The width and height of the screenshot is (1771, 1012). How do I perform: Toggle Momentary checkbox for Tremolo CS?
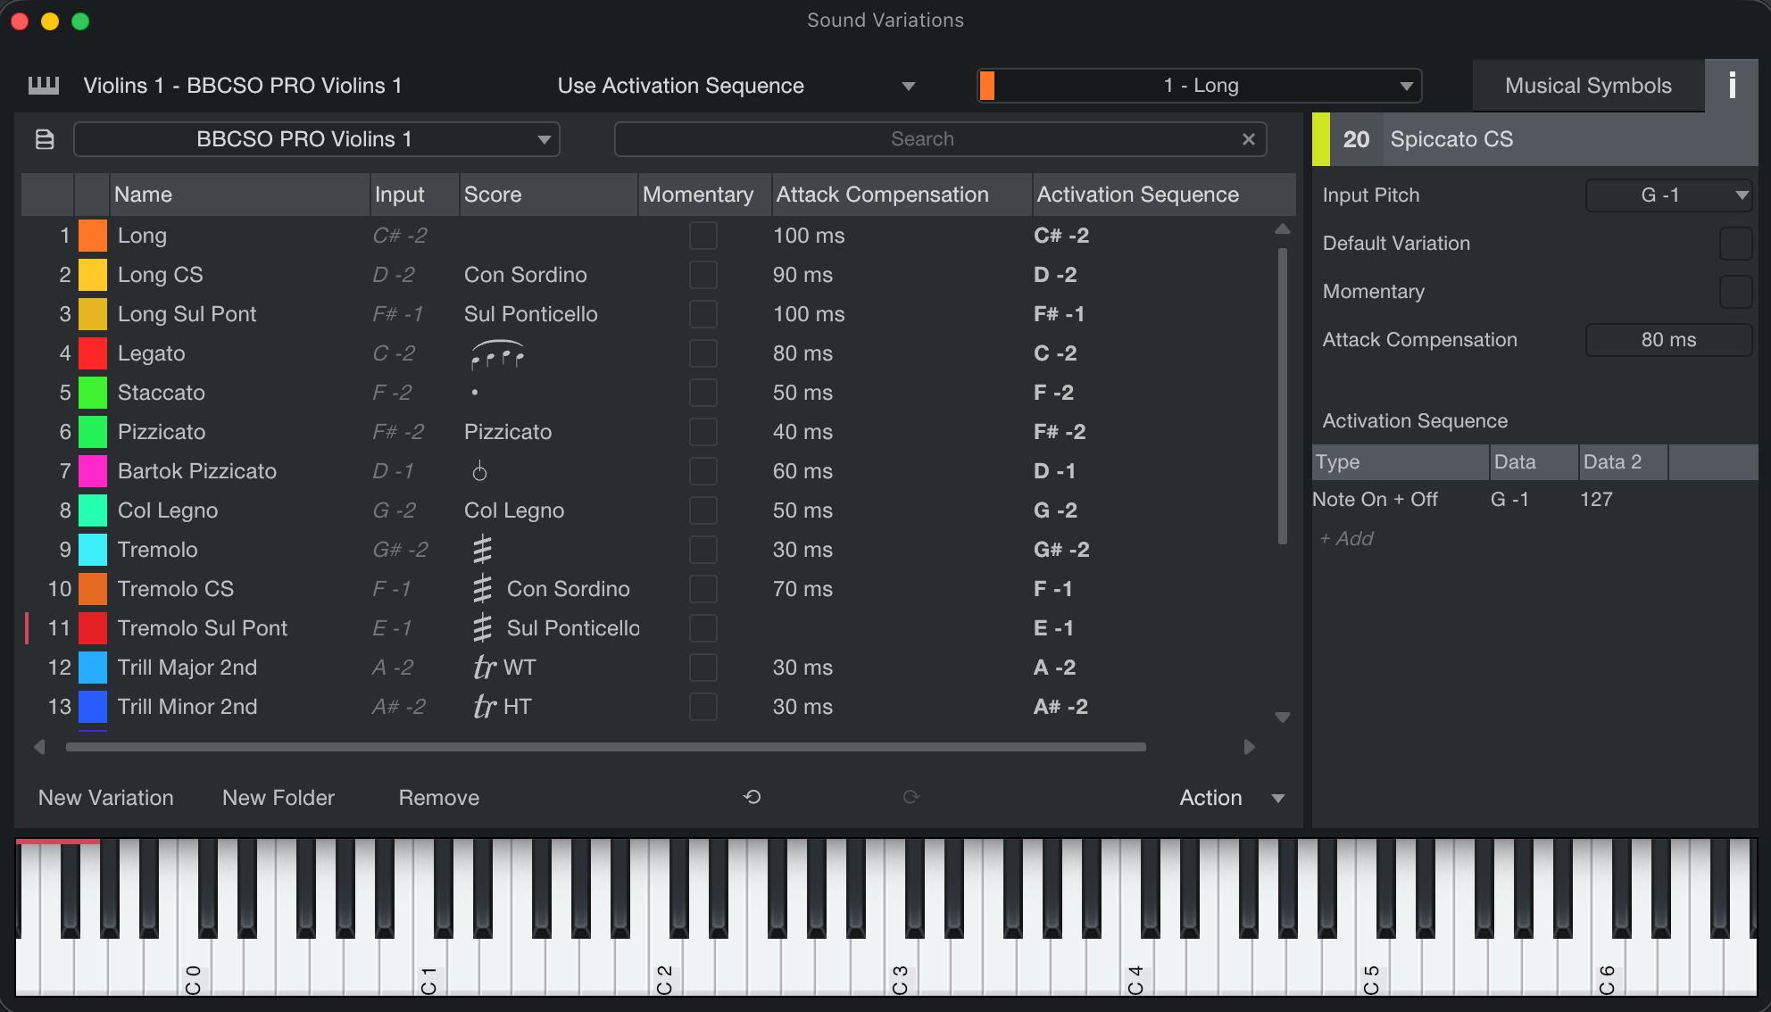pos(703,589)
